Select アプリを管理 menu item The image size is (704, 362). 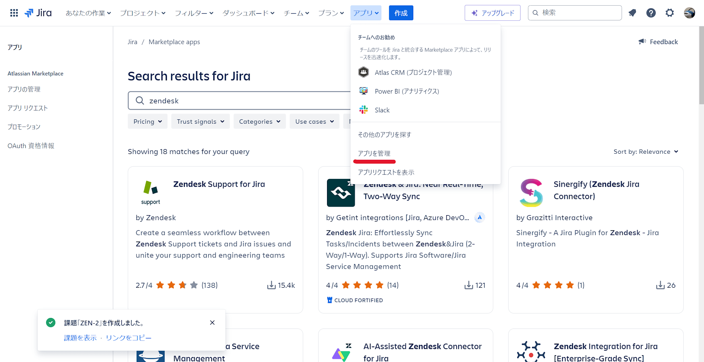click(426, 153)
